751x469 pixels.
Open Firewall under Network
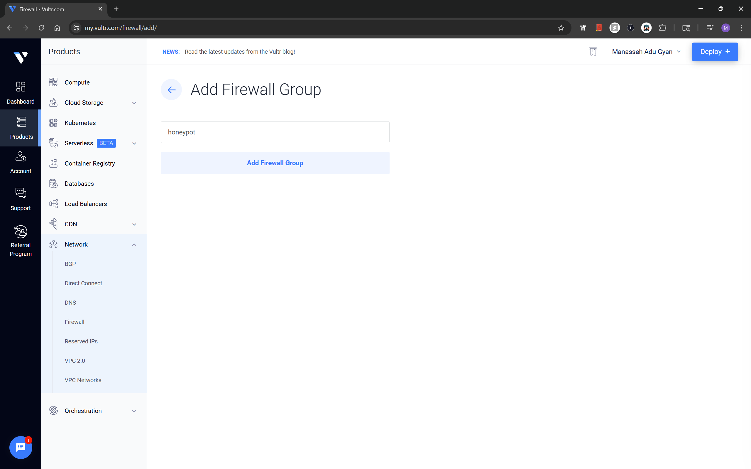tap(75, 322)
